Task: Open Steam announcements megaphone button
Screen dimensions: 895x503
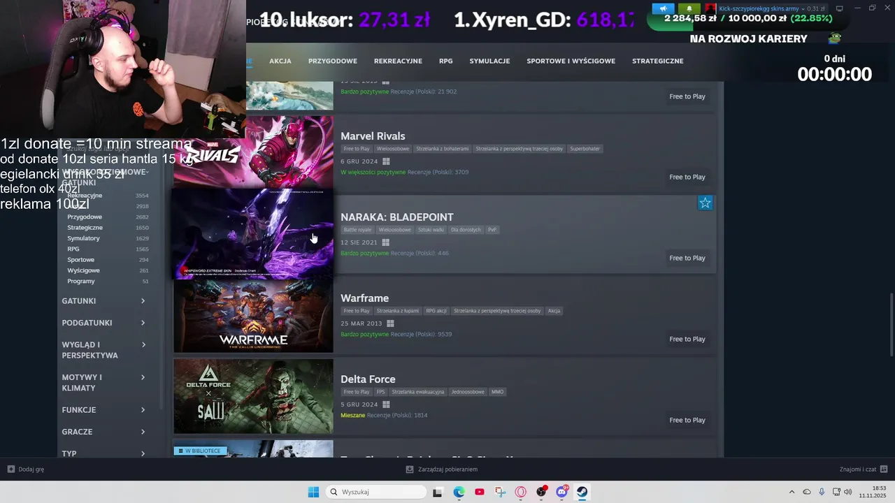Action: [x=663, y=8]
